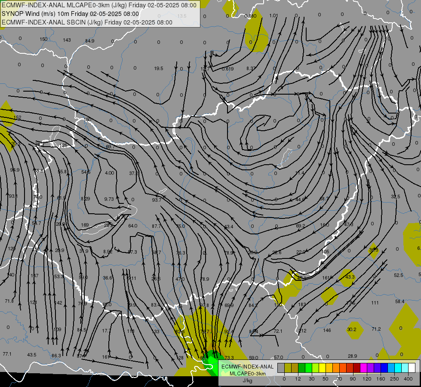Click the map value '94.9'
This screenshot has height=387, width=421.
(x=15, y=170)
